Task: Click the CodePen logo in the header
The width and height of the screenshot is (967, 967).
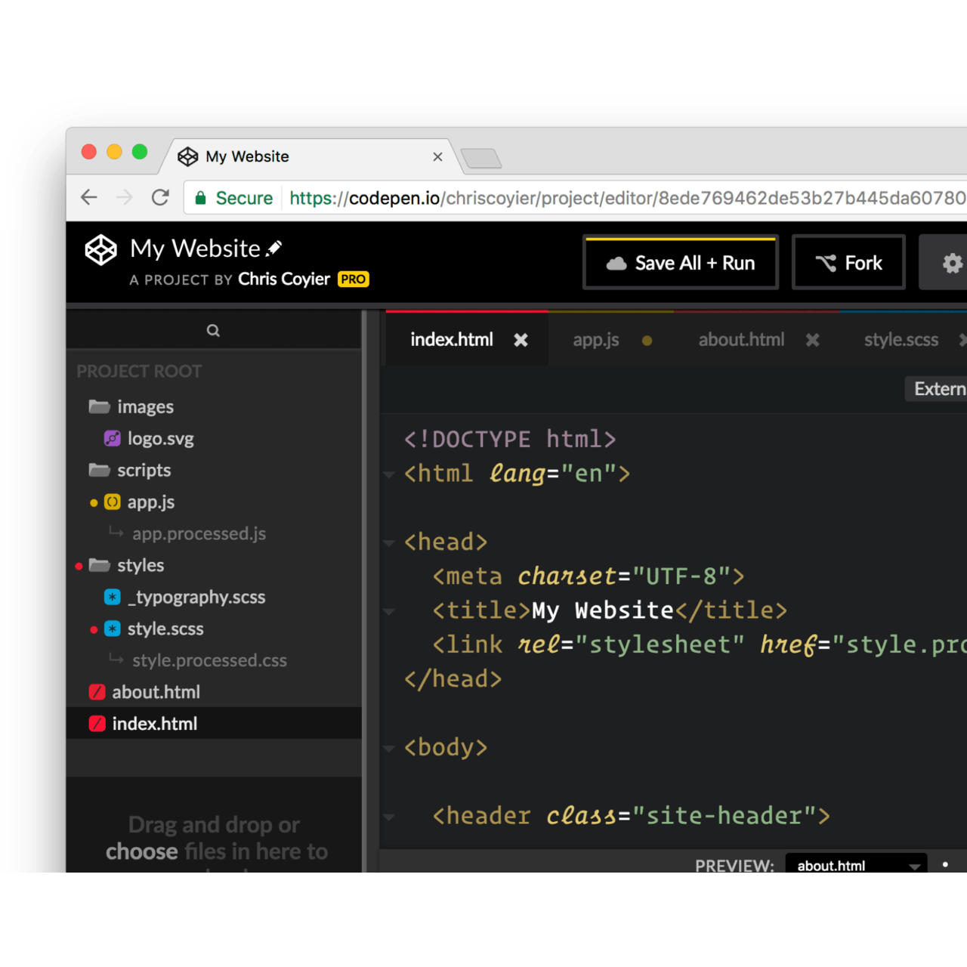Action: pos(100,250)
